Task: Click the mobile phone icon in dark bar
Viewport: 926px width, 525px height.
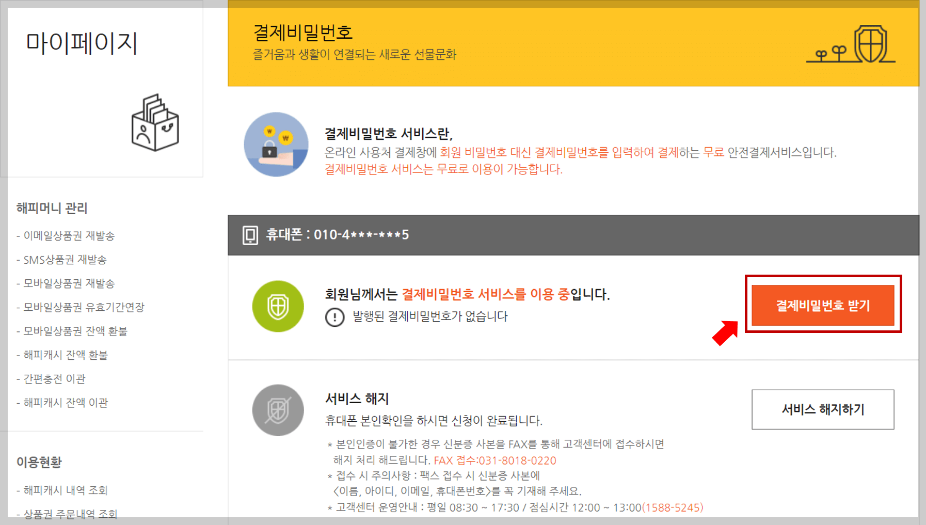Action: (251, 235)
